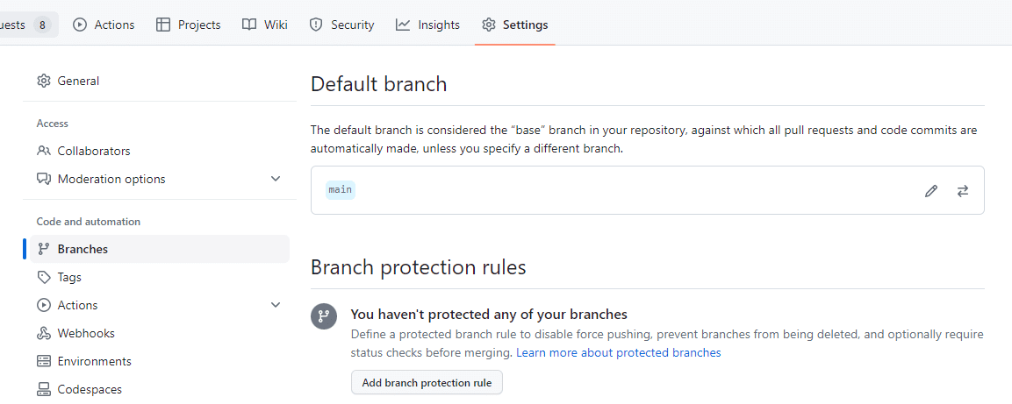Screen dimensions: 1012x404
Task: Click the pencil icon to rename default branch
Action: point(931,191)
